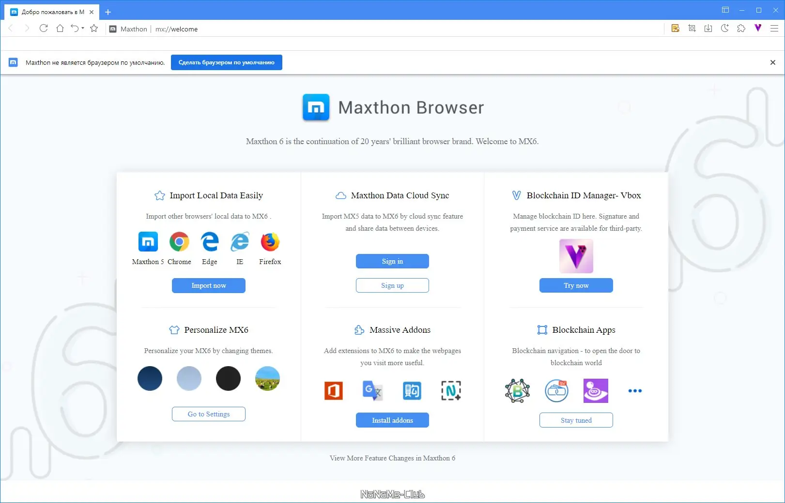The image size is (785, 503).
Task: Select the black theme swatch
Action: pos(228,378)
